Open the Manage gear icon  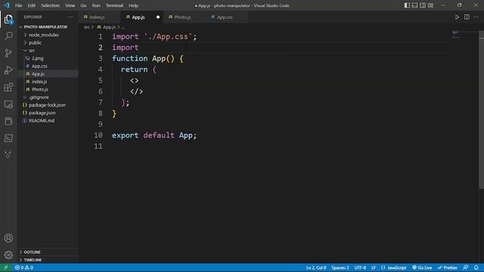8,255
